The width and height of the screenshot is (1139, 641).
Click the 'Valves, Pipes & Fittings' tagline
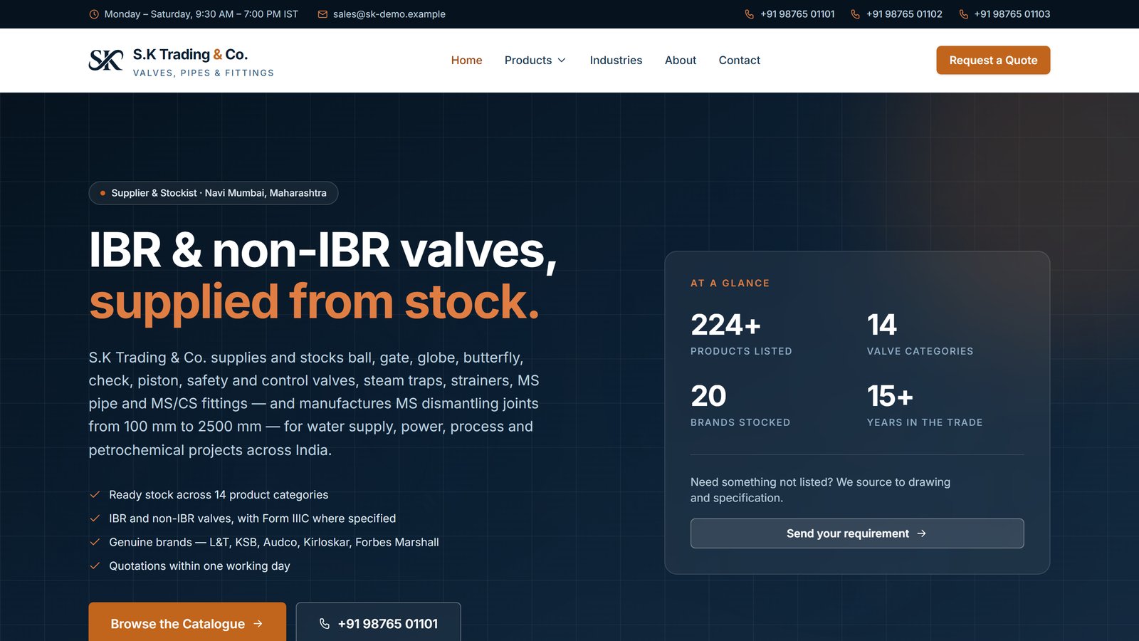pyautogui.click(x=204, y=73)
